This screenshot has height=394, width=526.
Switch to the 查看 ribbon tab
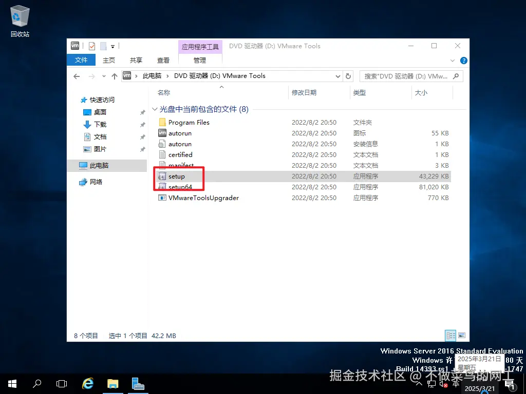click(x=163, y=60)
